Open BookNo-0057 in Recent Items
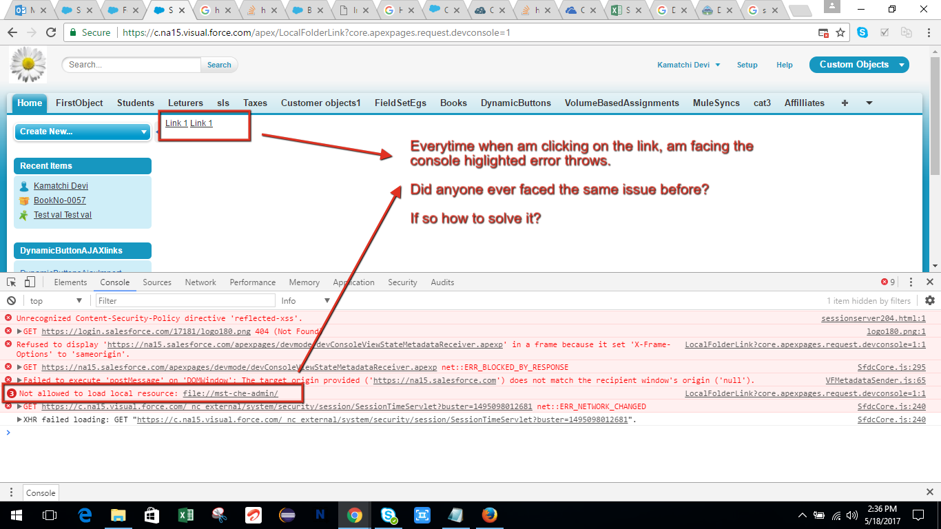Screen dimensions: 941x529 60,200
